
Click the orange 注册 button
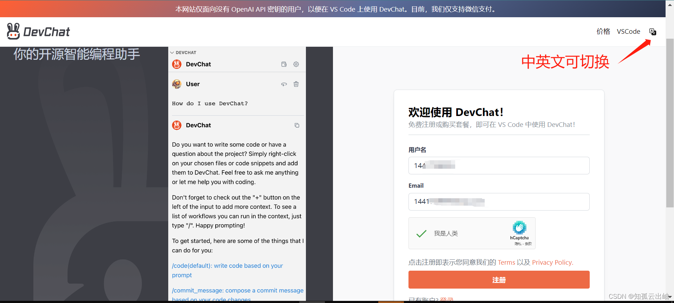tap(499, 280)
